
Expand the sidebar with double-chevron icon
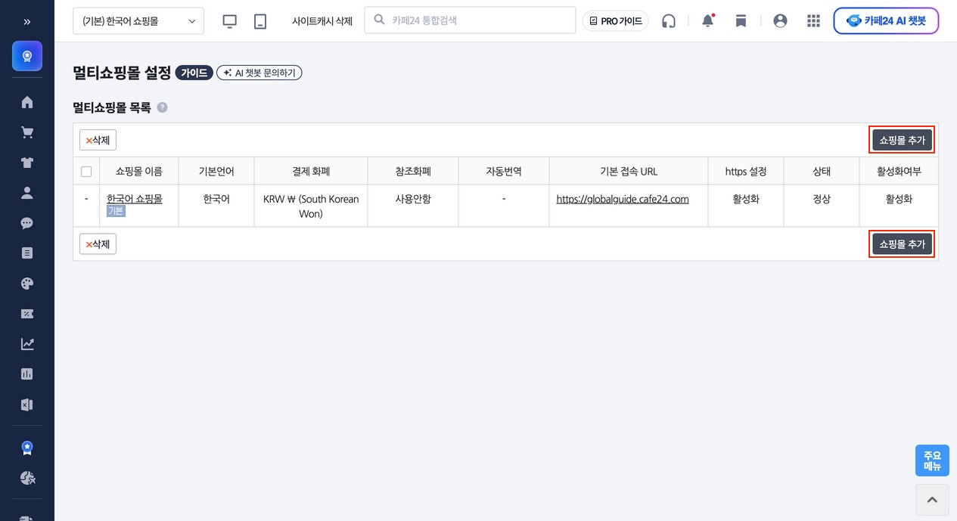point(27,21)
